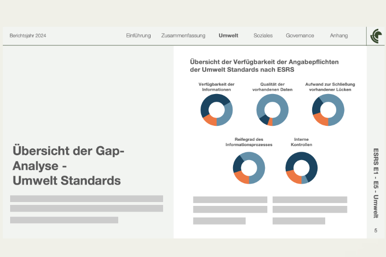386x257 pixels.
Task: Select the Qualität der vorhandenen Daten donut chart
Action: click(272, 110)
